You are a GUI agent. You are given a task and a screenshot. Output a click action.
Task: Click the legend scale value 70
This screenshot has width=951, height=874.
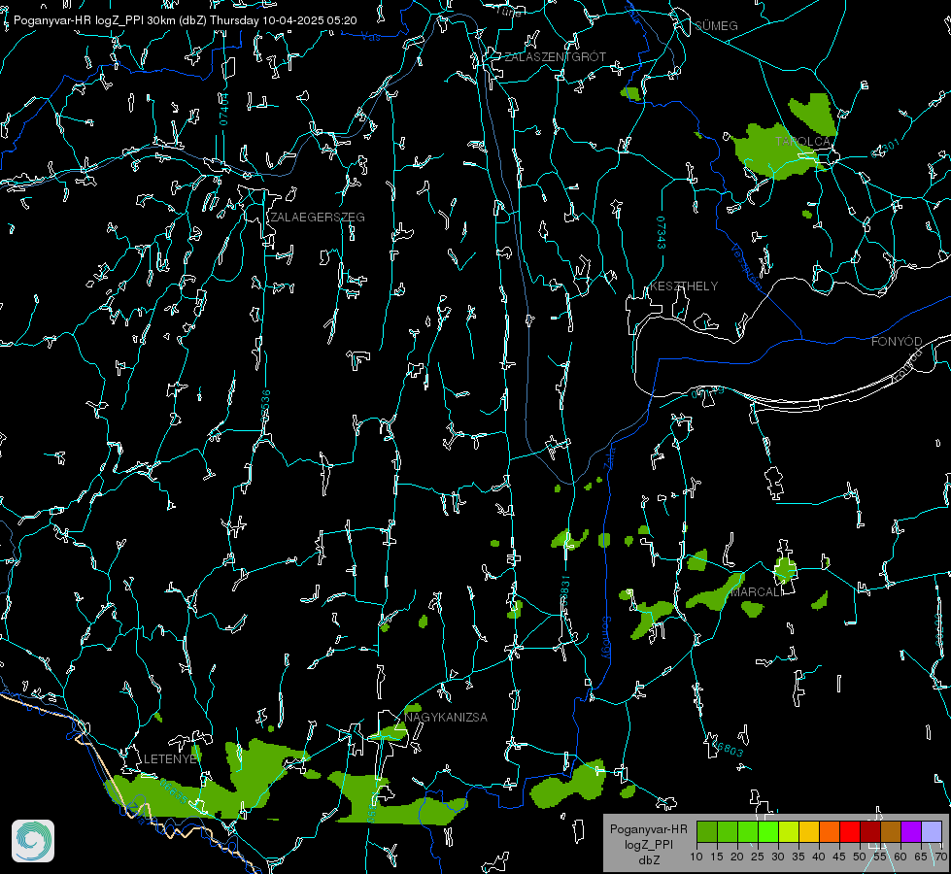point(940,857)
